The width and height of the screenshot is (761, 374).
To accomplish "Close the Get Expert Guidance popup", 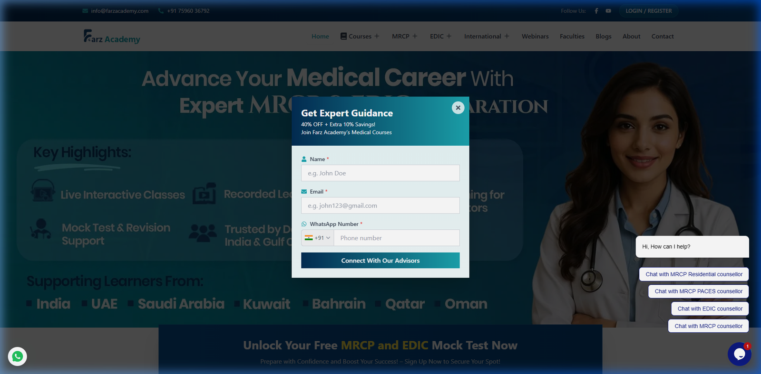I will tap(458, 108).
